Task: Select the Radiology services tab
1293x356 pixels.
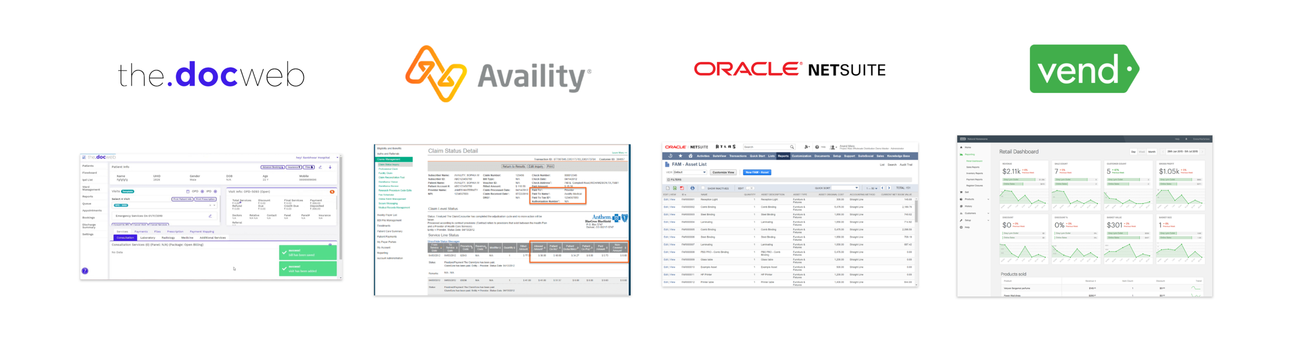Action: tap(168, 238)
